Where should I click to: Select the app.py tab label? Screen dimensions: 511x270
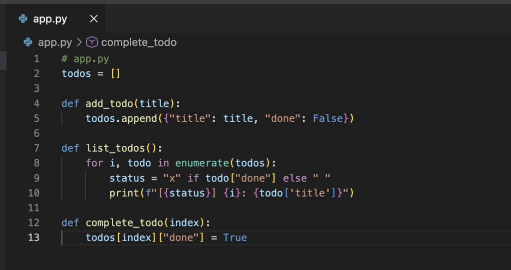[50, 19]
